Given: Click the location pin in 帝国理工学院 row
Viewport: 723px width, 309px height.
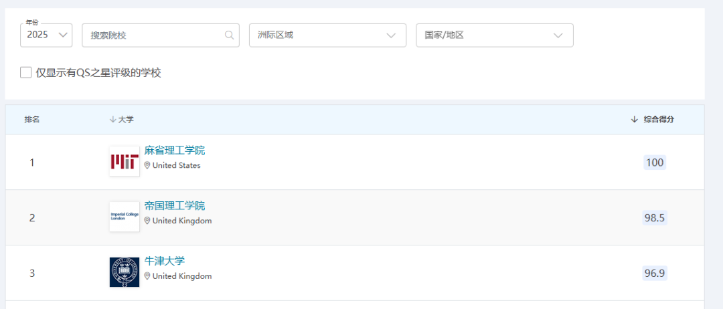Looking at the screenshot, I should pos(147,221).
